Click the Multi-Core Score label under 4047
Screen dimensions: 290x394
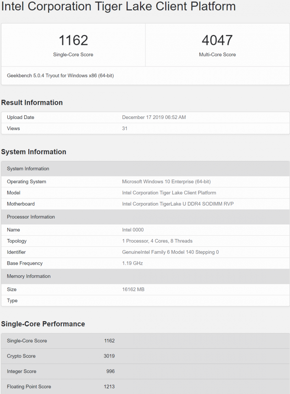pyautogui.click(x=217, y=55)
